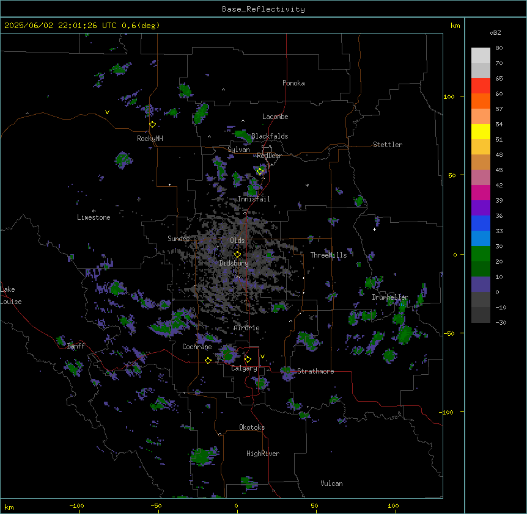The height and width of the screenshot is (514, 527).
Task: Click the white asterisk above Limestone label
Action: coord(94,211)
